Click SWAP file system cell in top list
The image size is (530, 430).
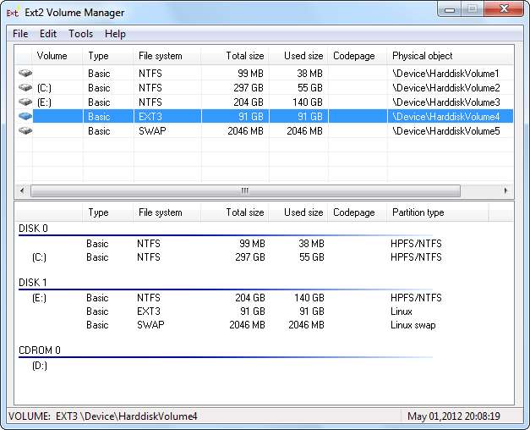(152, 131)
